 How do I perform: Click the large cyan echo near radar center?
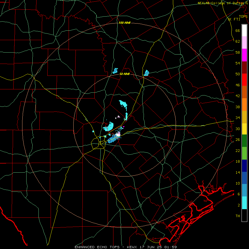tap(109, 126)
